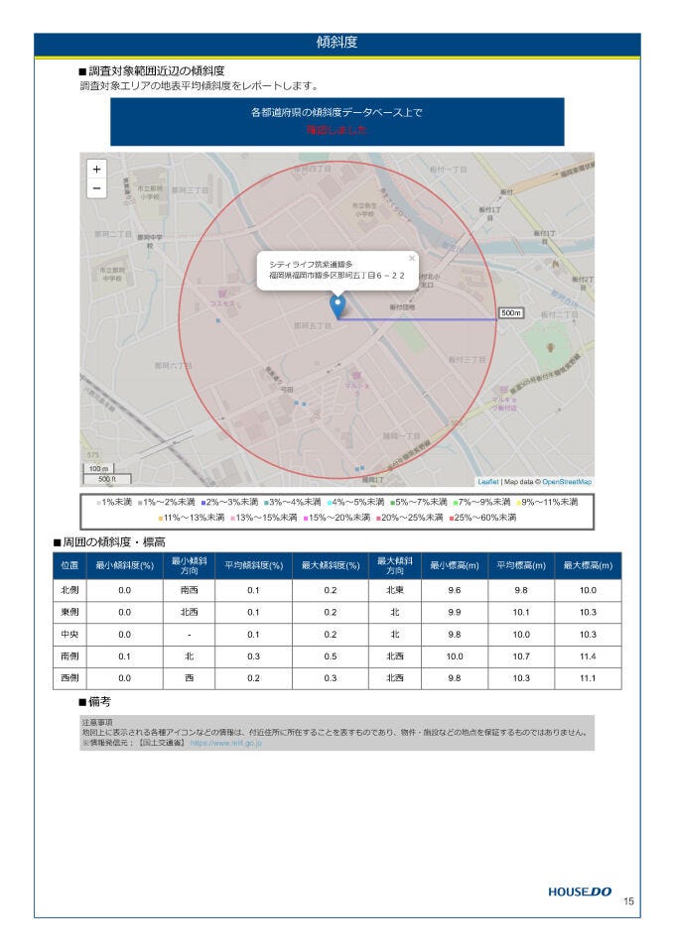Open the OpenStreetMap attribution link

(567, 481)
